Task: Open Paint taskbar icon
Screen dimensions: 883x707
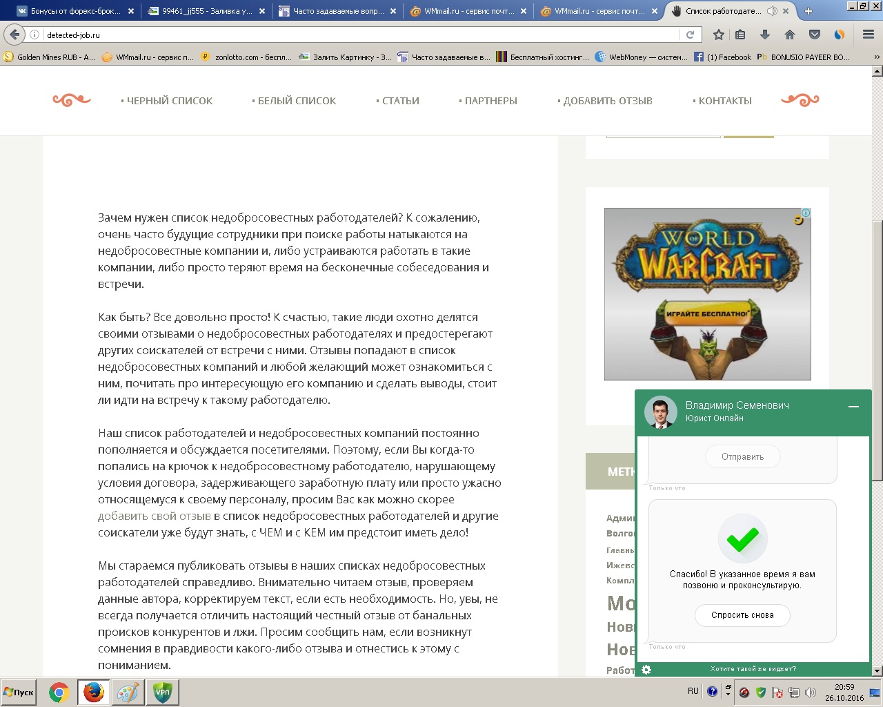Action: pos(128,692)
